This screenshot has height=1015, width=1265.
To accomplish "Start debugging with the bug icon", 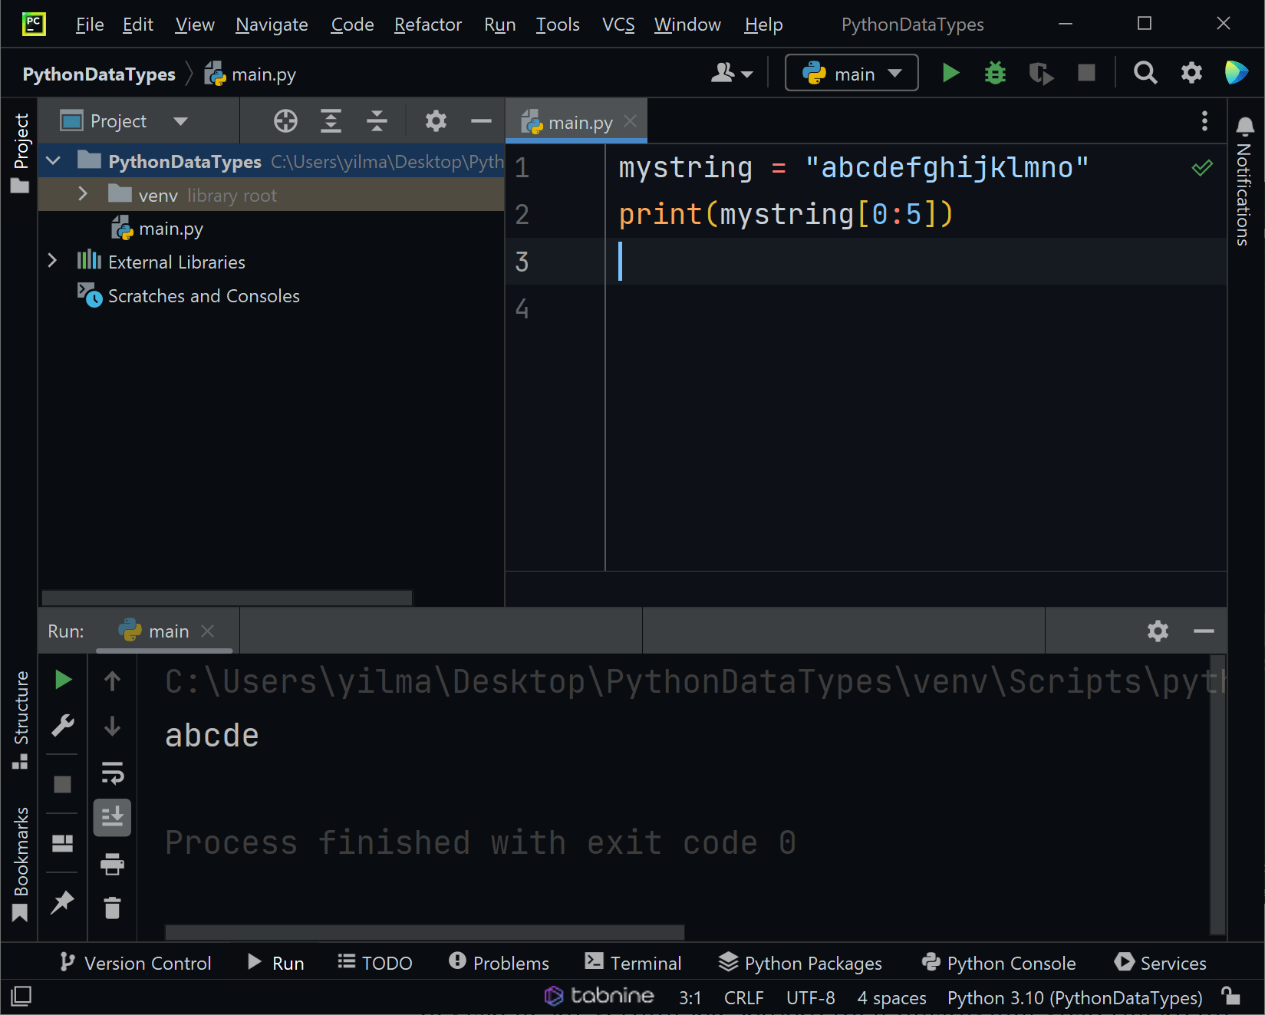I will (995, 73).
